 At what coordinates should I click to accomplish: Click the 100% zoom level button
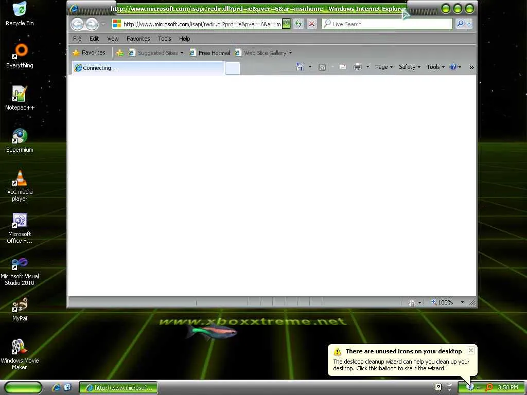442,302
